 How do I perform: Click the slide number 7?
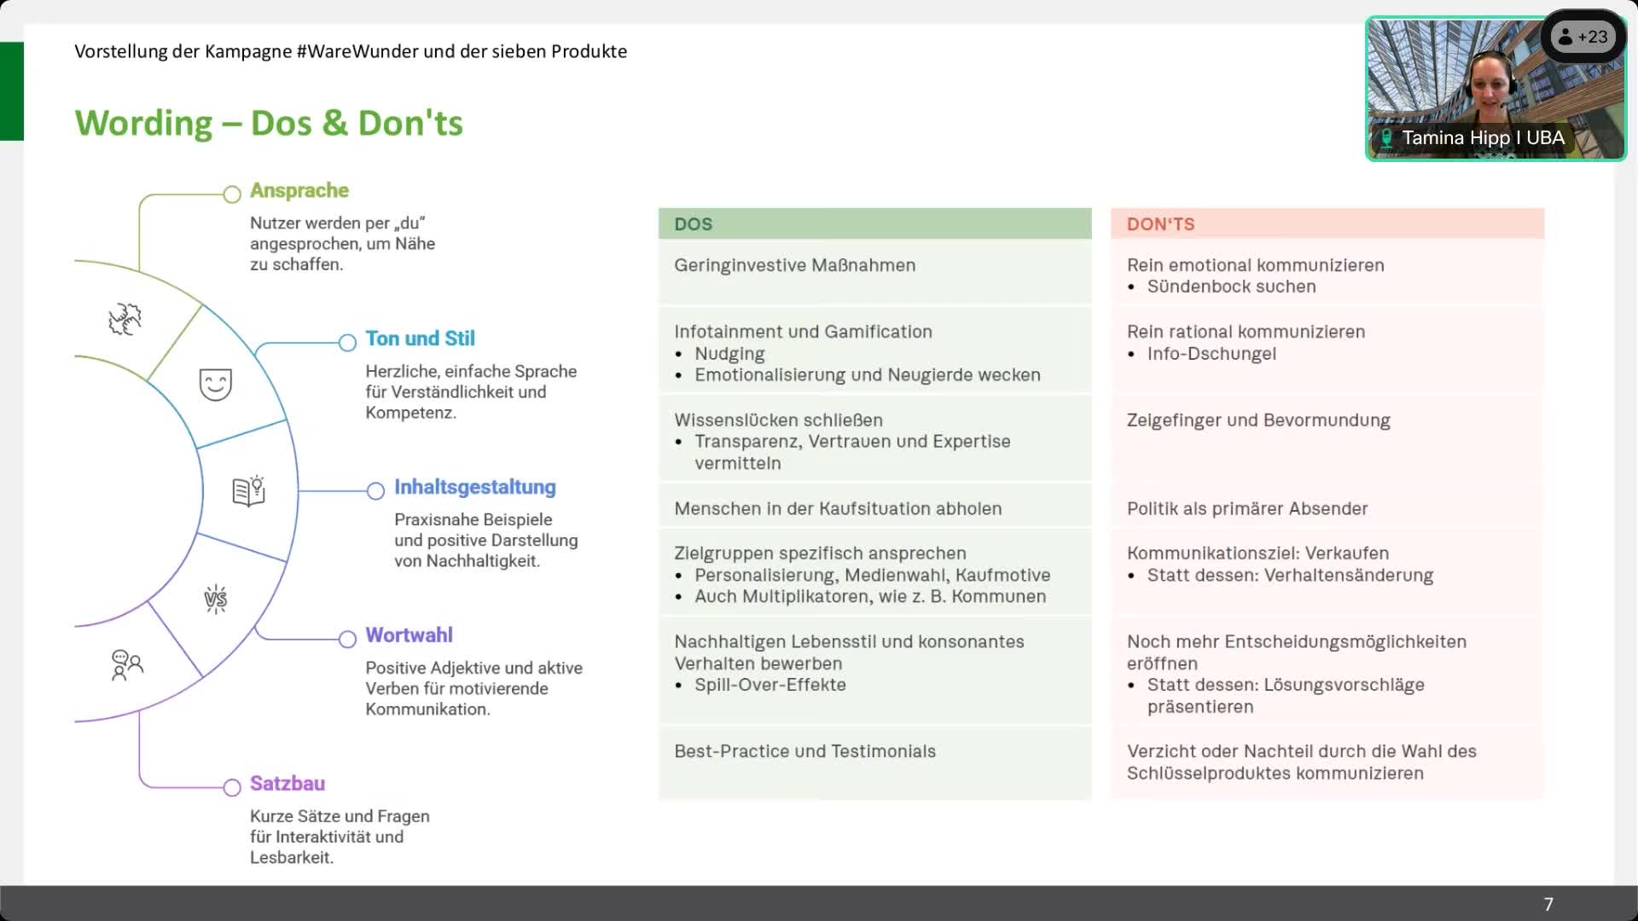(1548, 904)
